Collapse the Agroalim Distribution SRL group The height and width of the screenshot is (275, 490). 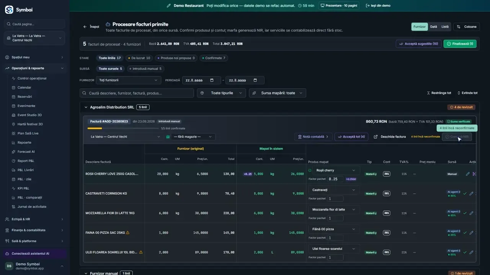tap(86, 107)
